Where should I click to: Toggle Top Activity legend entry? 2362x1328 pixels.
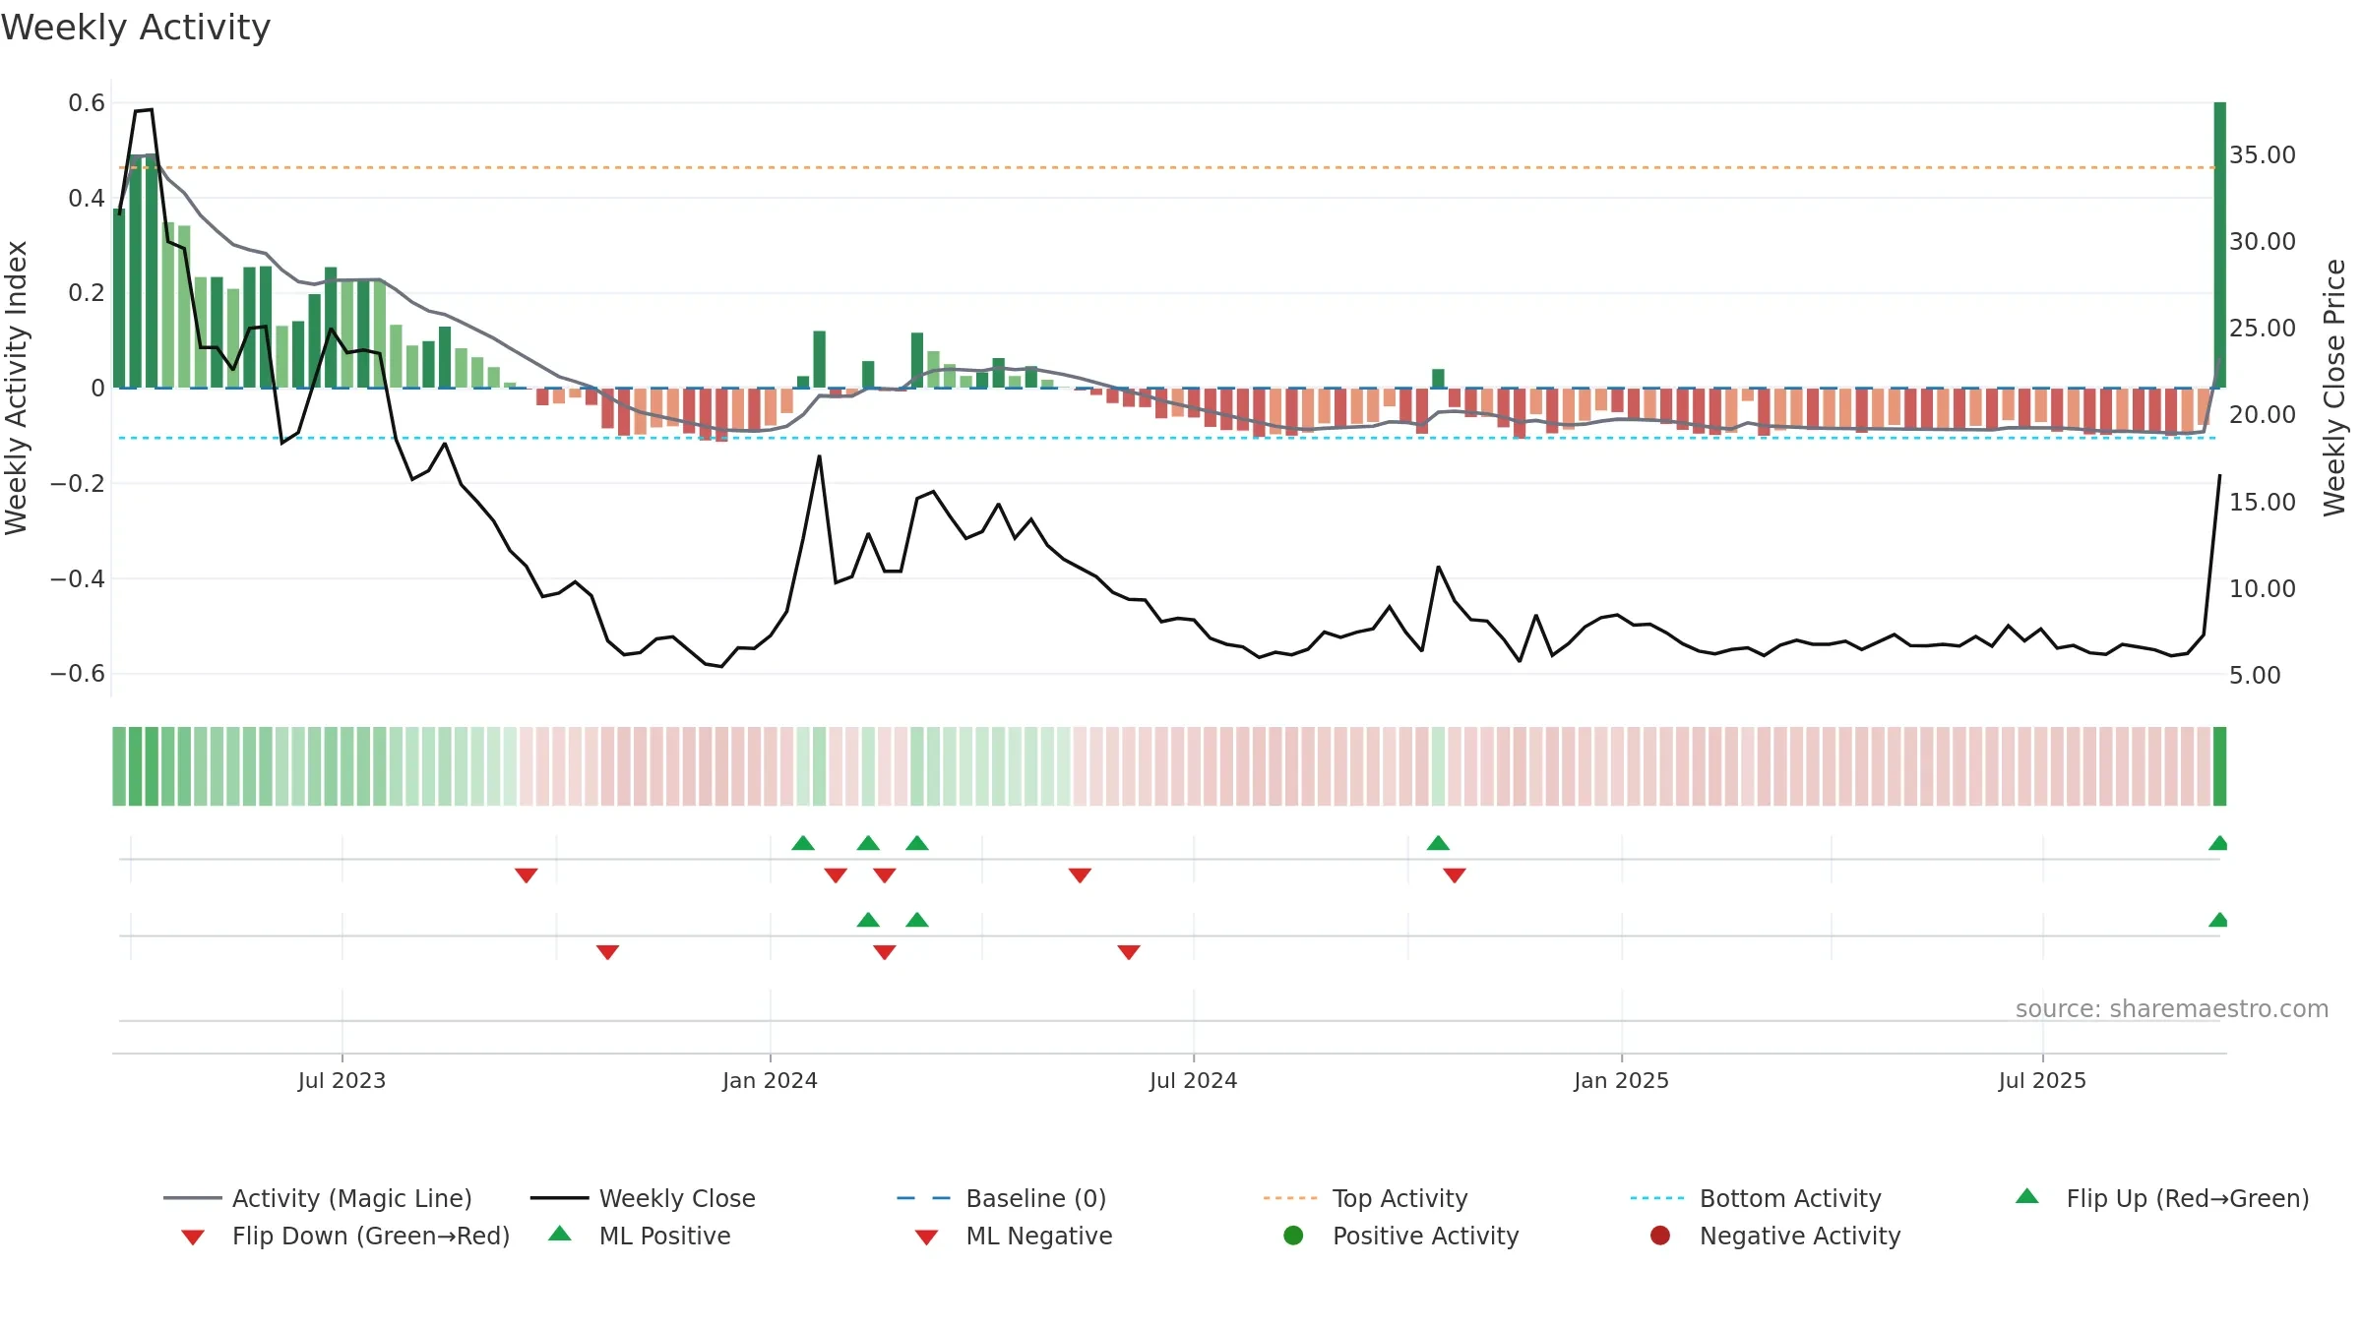tap(1365, 1198)
